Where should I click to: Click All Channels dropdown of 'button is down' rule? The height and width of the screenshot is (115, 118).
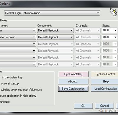coord(88,37)
